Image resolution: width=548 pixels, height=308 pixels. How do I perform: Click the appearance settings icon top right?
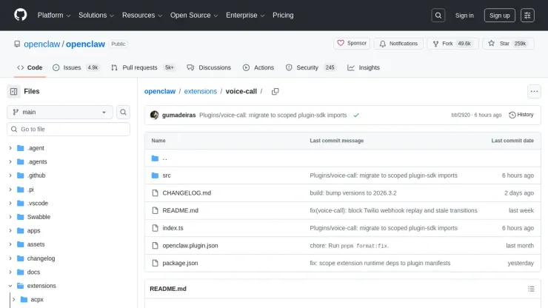[x=527, y=15]
